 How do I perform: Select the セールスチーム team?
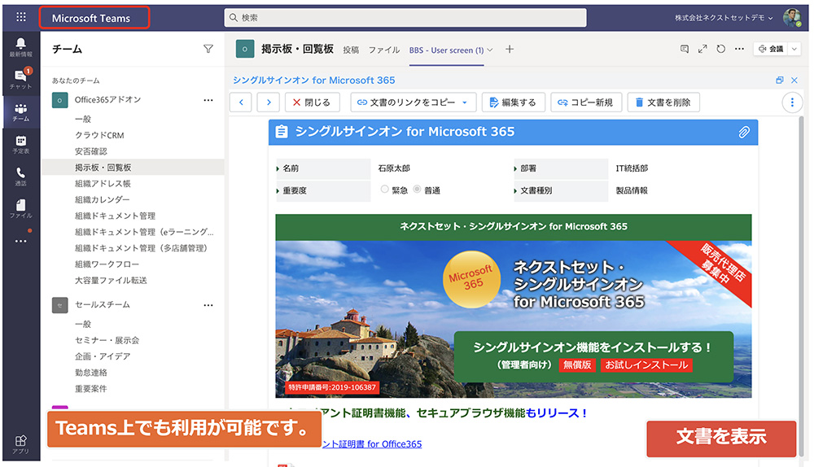click(103, 304)
